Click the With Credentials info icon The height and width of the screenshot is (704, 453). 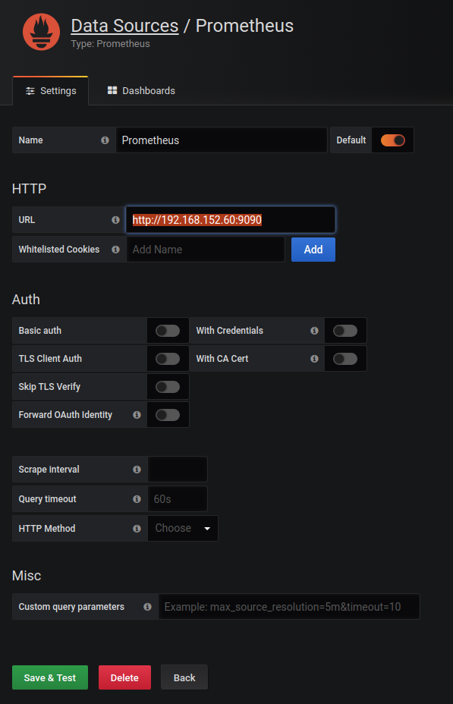(314, 331)
